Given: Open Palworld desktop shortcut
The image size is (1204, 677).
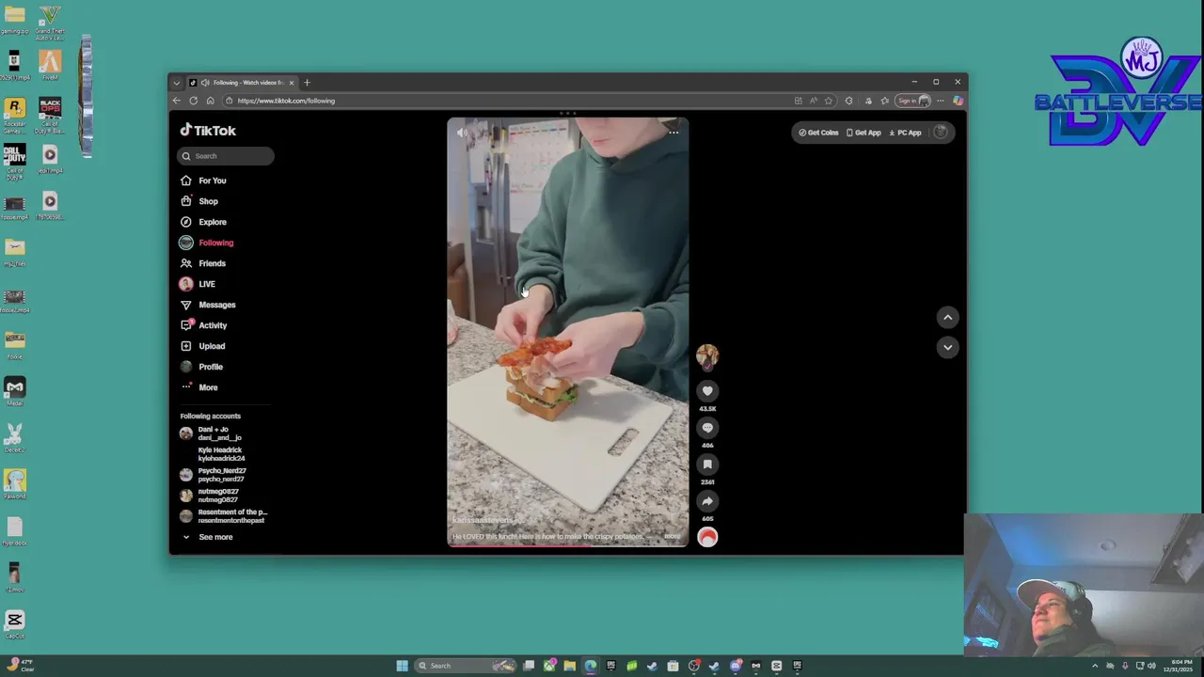Looking at the screenshot, I should click(14, 484).
